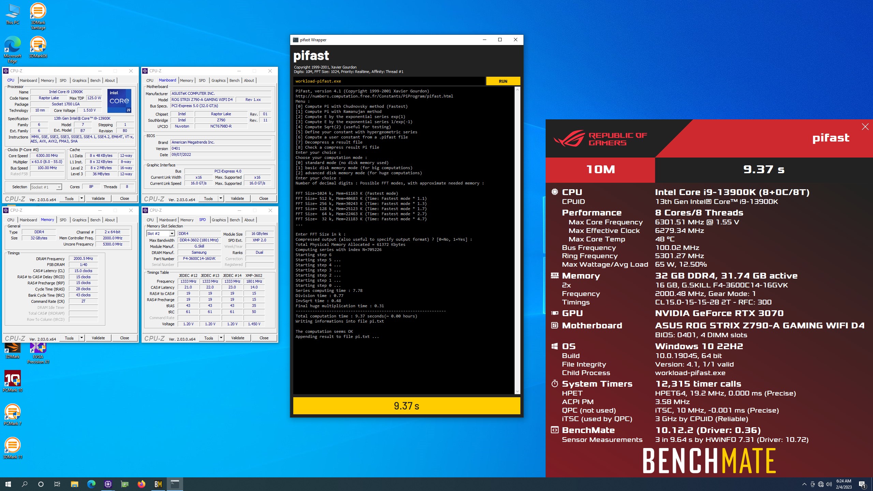Select SPD tab in Mainboard window

(202, 80)
